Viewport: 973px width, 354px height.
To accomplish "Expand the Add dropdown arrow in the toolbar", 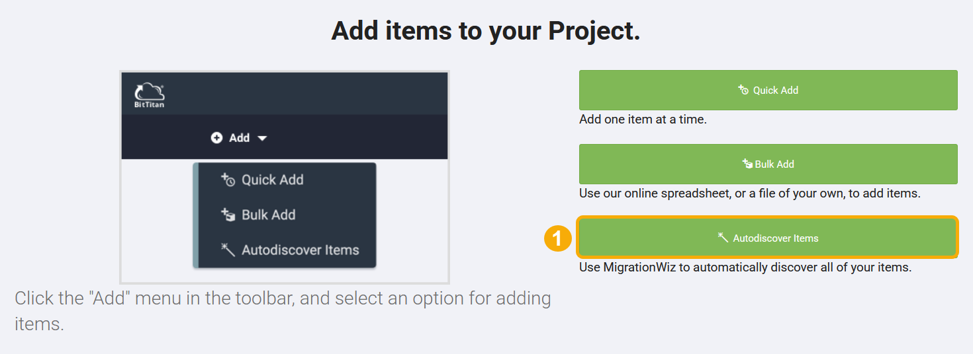I will click(x=262, y=138).
